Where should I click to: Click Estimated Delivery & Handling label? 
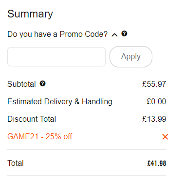pos(60,102)
